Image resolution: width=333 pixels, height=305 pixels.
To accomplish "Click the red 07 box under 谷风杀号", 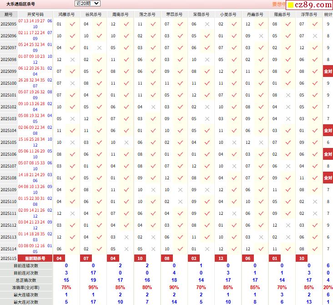I will pos(86,258).
